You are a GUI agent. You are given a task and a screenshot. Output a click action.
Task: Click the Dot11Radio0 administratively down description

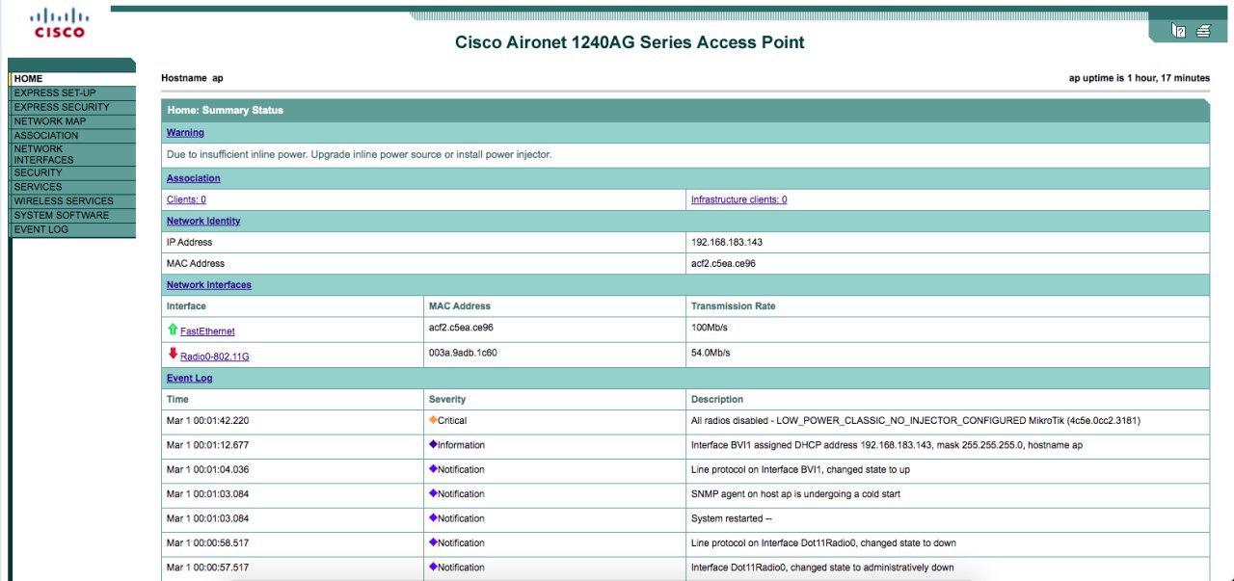click(822, 568)
